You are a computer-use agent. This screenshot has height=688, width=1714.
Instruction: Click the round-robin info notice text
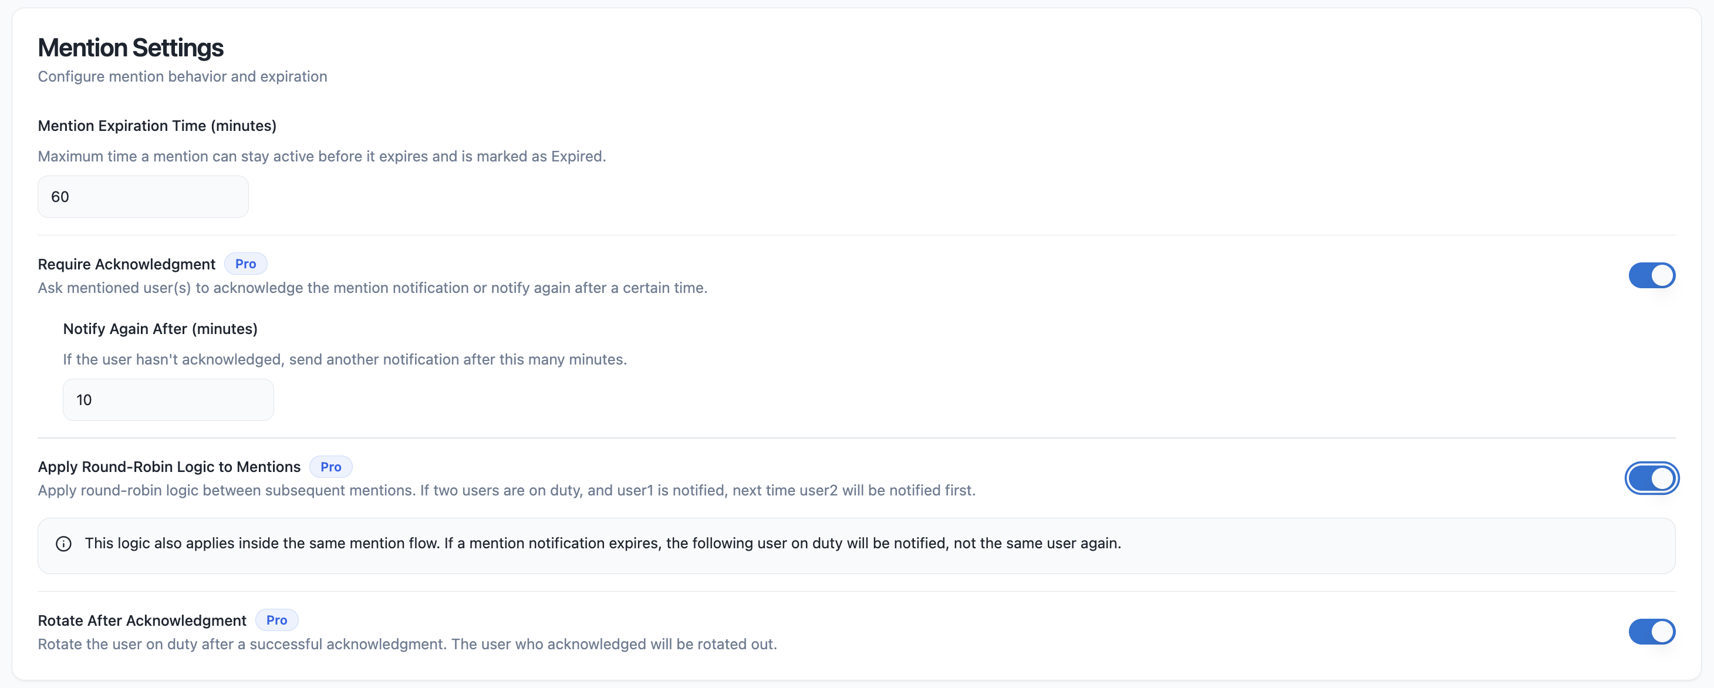coord(602,544)
